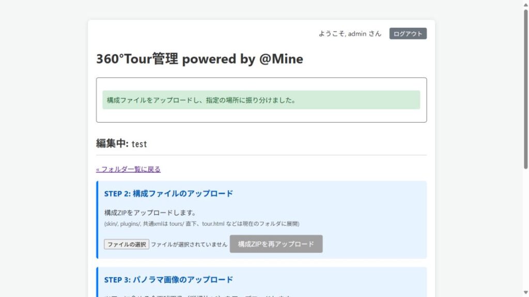
Task: Click the green upload success message
Action: (261, 100)
